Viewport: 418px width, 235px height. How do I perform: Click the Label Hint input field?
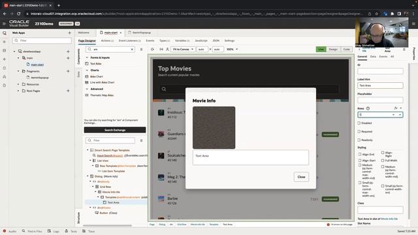[380, 86]
